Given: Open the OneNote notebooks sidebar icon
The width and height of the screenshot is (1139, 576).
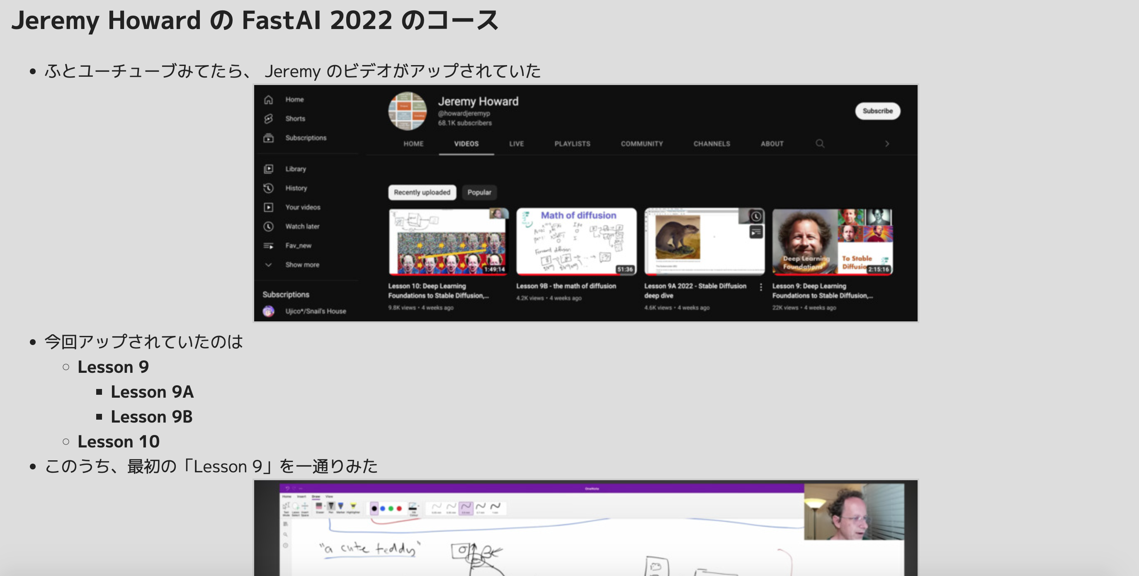Looking at the screenshot, I should pos(286,524).
